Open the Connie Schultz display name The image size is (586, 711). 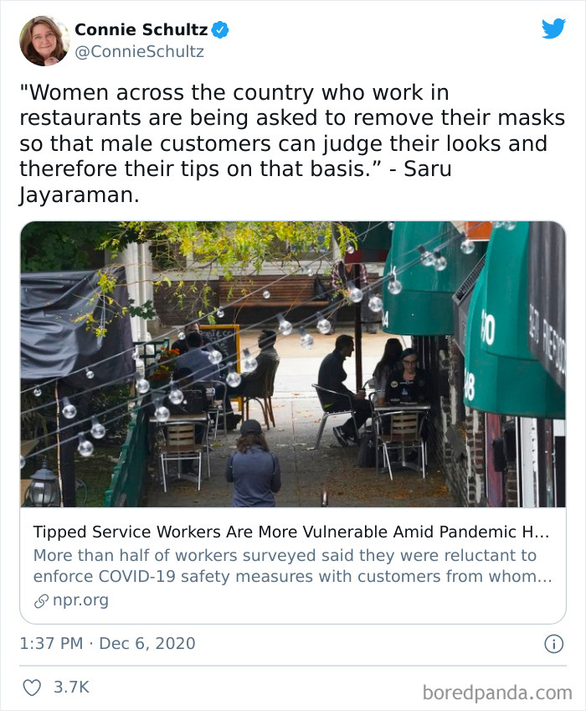point(141,29)
